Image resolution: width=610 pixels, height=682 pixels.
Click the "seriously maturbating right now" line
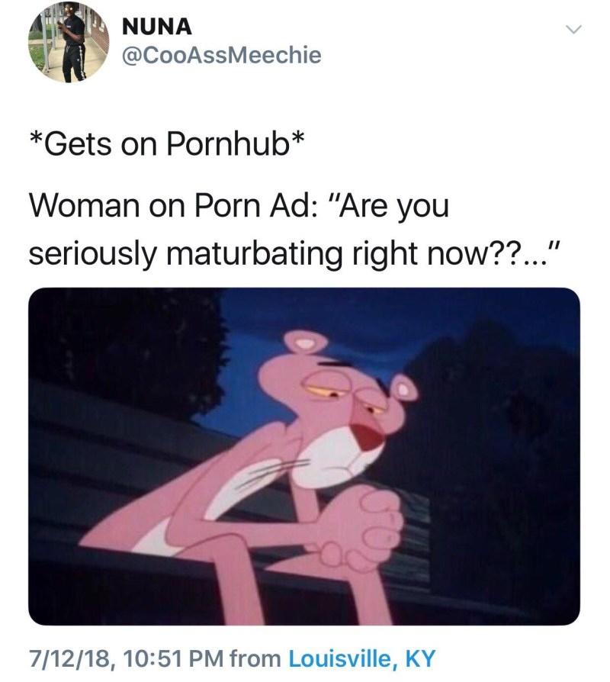(x=294, y=253)
